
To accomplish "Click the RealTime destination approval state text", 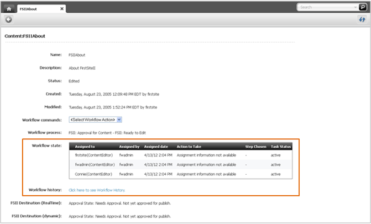I will click(120, 203).
